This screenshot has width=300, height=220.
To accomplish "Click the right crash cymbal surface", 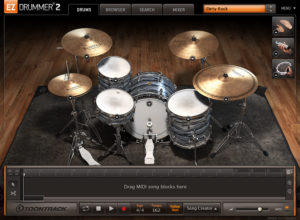I will tap(194, 45).
